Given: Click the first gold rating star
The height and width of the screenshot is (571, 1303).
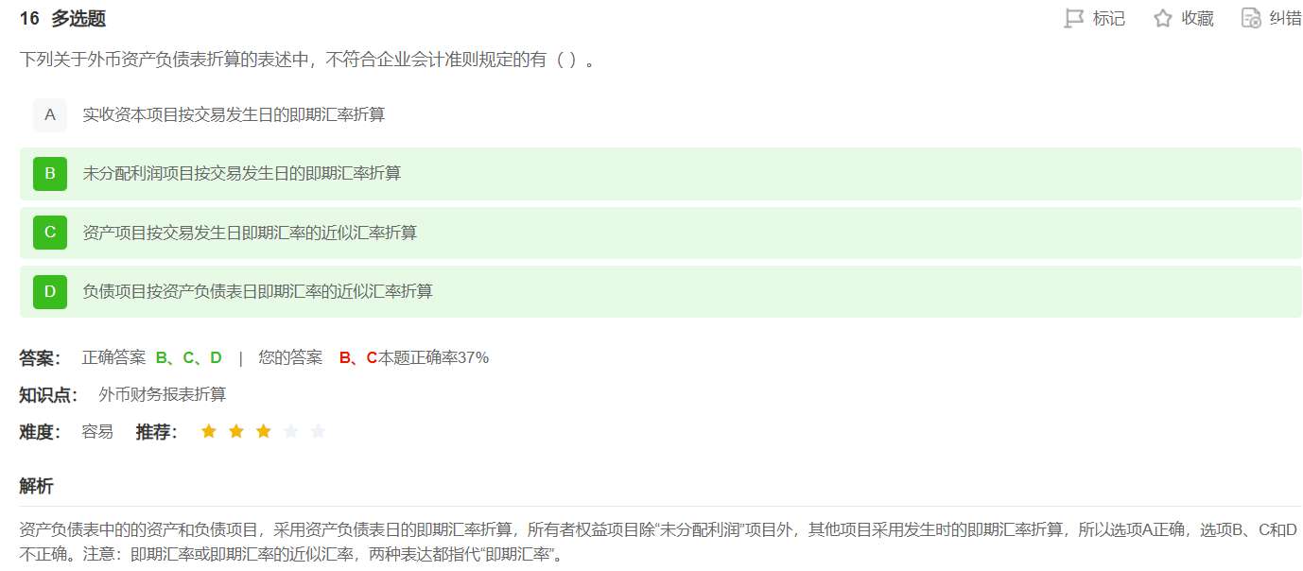Looking at the screenshot, I should [x=209, y=431].
